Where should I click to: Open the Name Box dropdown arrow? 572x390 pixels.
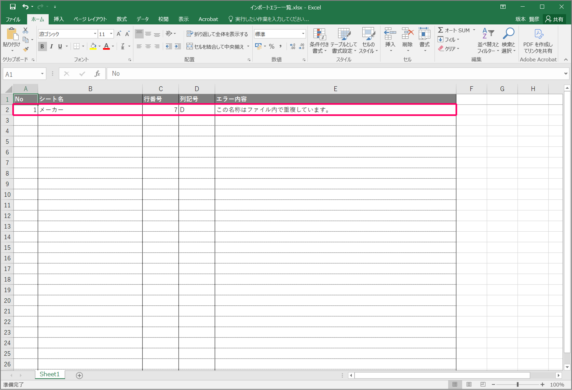(x=42, y=74)
